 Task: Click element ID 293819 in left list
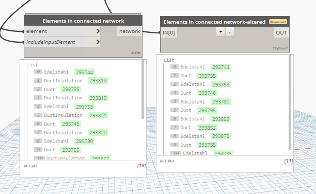pyautogui.click(x=98, y=98)
